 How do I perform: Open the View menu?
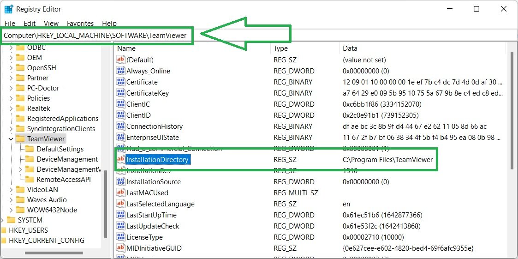pyautogui.click(x=51, y=24)
